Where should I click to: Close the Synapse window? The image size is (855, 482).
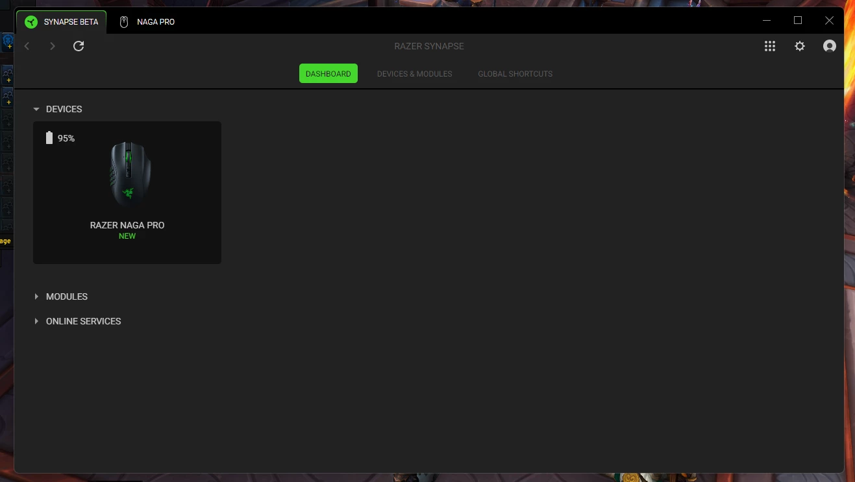pos(829,21)
